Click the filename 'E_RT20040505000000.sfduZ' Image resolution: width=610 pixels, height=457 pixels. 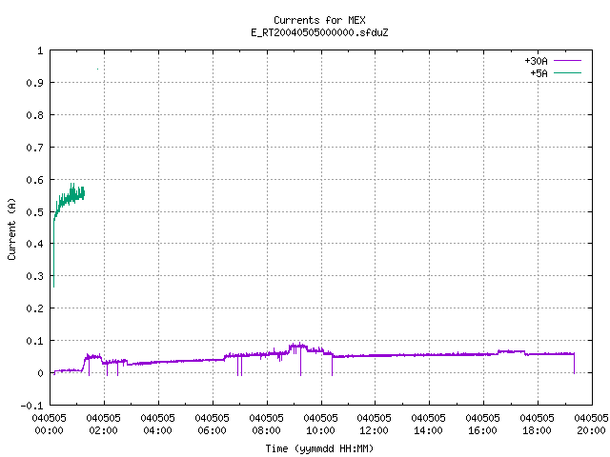click(319, 32)
